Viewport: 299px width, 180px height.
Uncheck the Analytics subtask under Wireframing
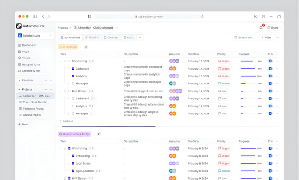[73, 76]
